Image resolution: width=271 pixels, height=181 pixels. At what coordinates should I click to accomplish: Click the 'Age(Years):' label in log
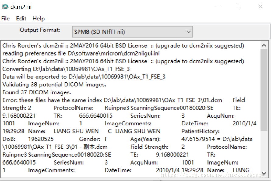click(145, 139)
